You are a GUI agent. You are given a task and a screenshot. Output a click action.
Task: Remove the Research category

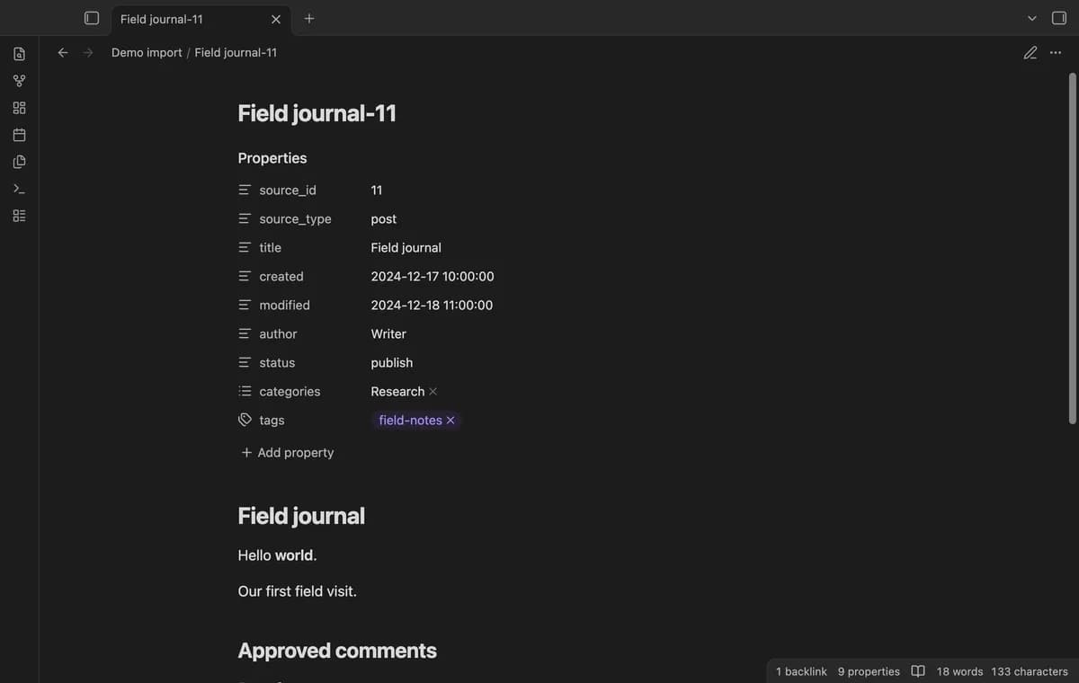pyautogui.click(x=433, y=392)
